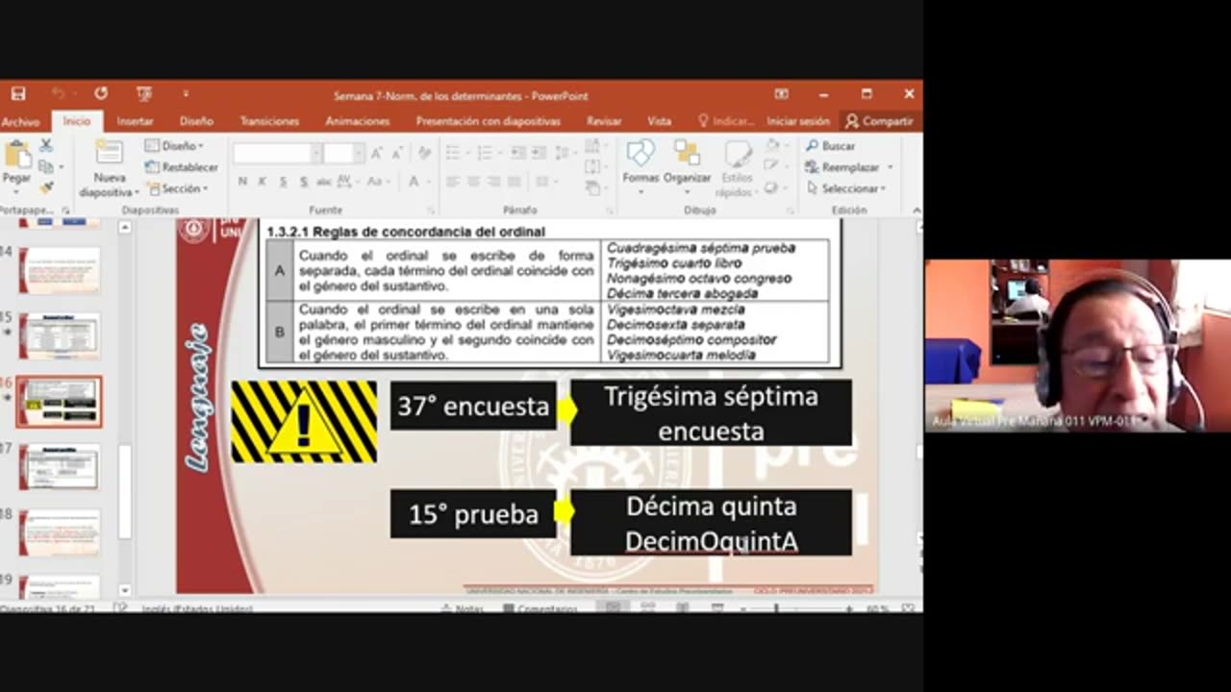Viewport: 1231px width, 692px height.
Task: Toggle italic with the K button
Action: click(263, 182)
